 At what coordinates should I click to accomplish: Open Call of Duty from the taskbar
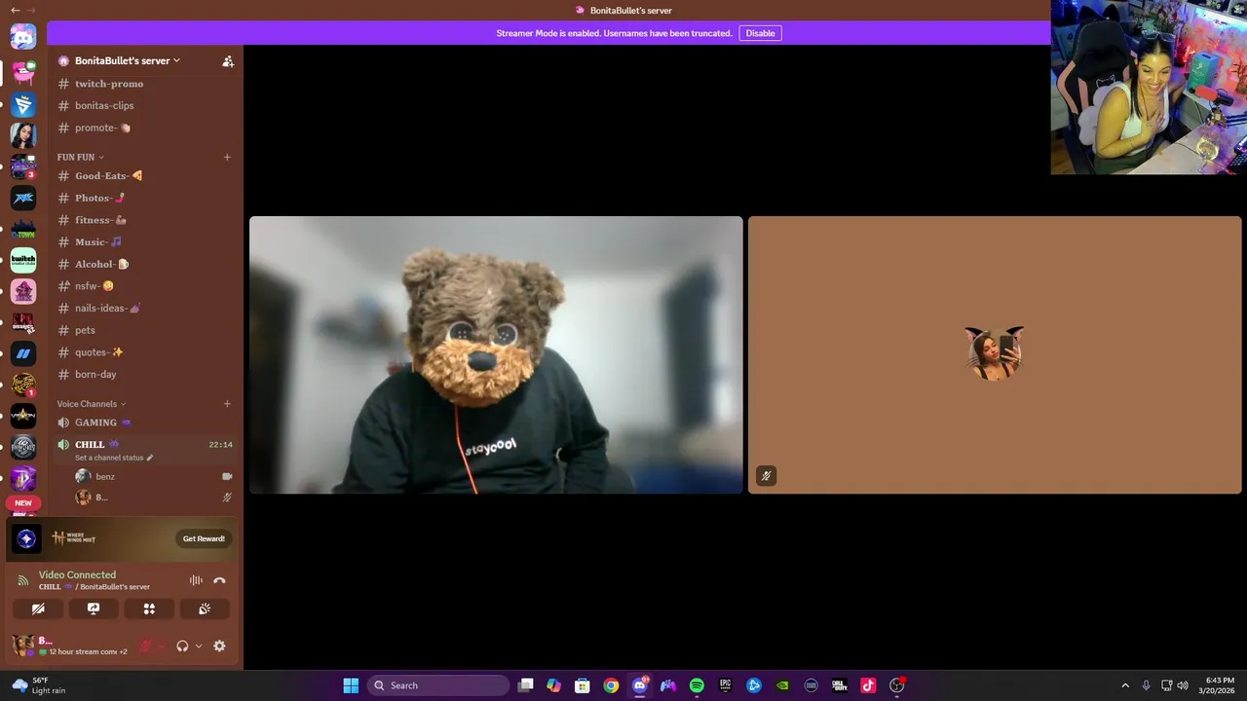840,685
